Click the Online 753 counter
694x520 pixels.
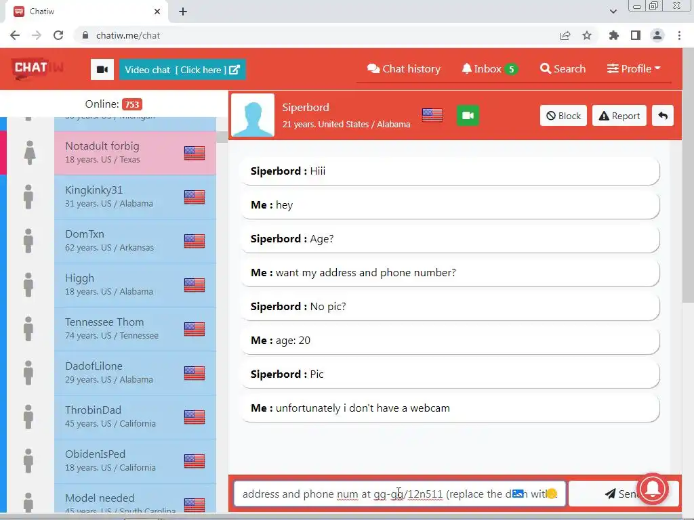coord(114,104)
